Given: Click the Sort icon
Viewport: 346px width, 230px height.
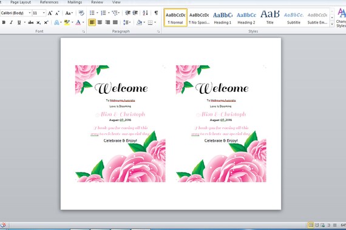Looking at the screenshot, I should [145, 13].
